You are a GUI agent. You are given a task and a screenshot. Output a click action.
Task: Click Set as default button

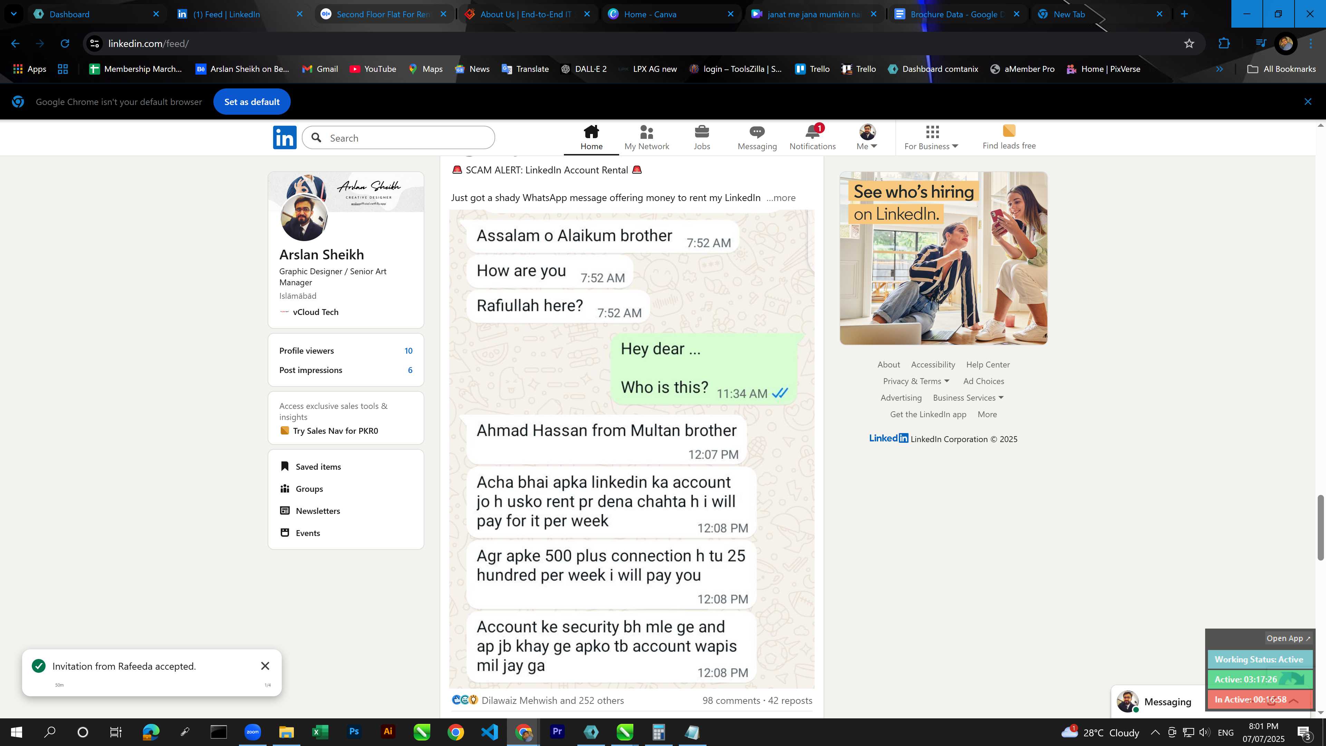pos(252,102)
